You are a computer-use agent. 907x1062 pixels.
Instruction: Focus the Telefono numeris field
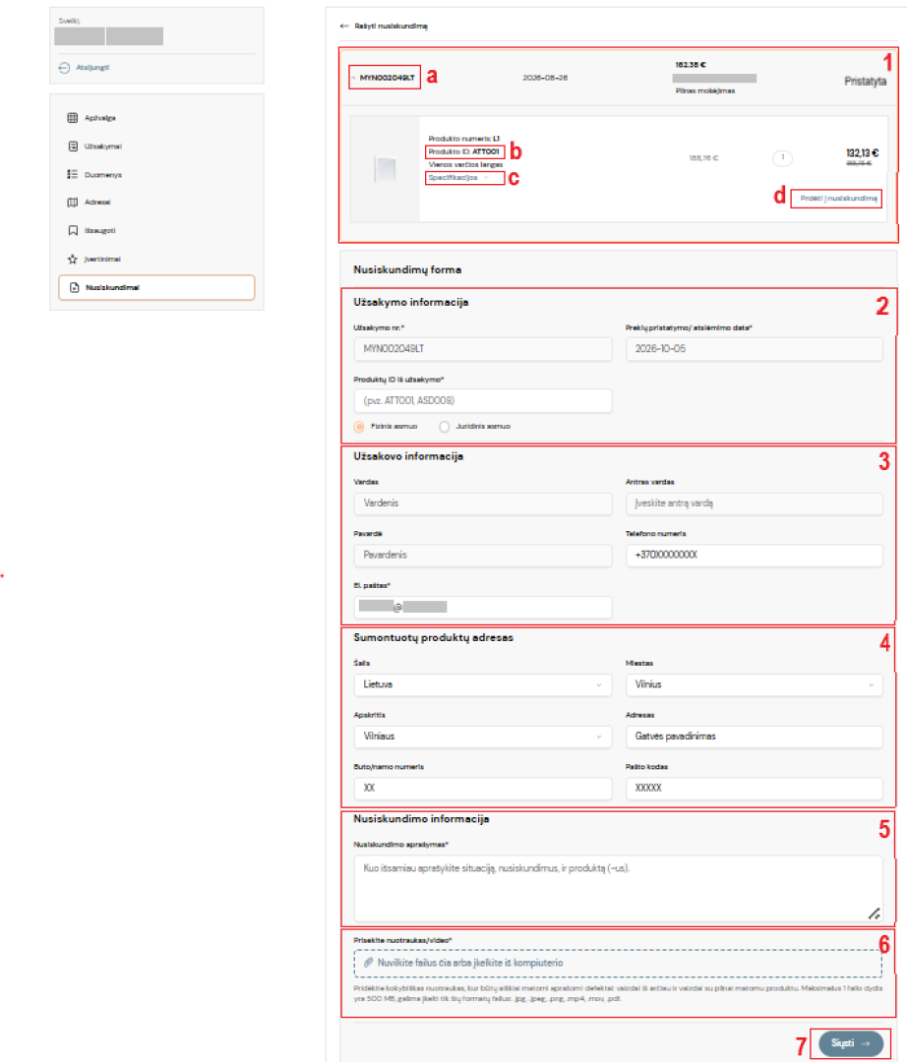(754, 555)
